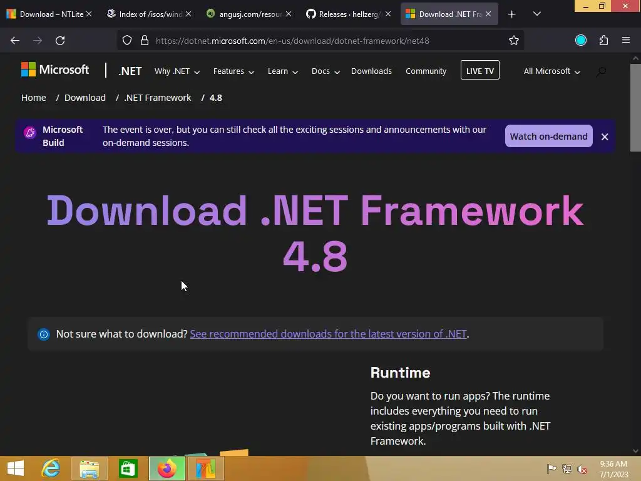This screenshot has height=481, width=641.
Task: Open File Explorer from the taskbar
Action: pyautogui.click(x=90, y=468)
